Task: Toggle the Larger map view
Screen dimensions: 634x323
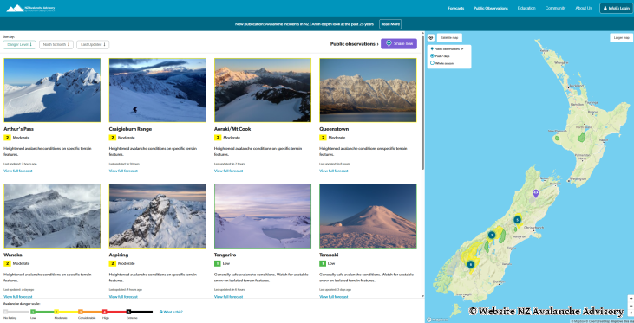Action: (622, 37)
